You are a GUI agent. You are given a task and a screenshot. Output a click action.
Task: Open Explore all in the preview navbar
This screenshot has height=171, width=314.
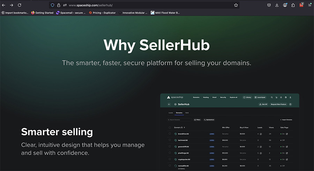click(x=233, y=97)
